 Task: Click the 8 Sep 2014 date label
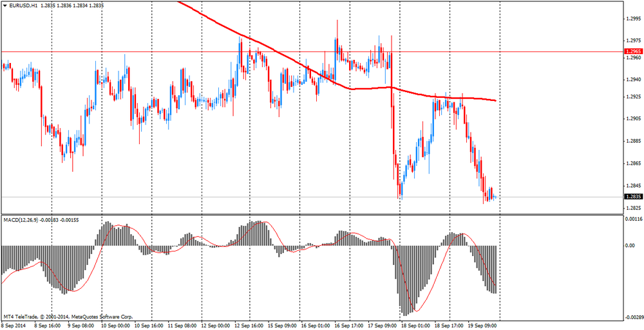(x=15, y=326)
